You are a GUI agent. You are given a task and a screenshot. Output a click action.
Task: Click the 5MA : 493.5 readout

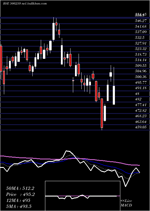[19, 206]
